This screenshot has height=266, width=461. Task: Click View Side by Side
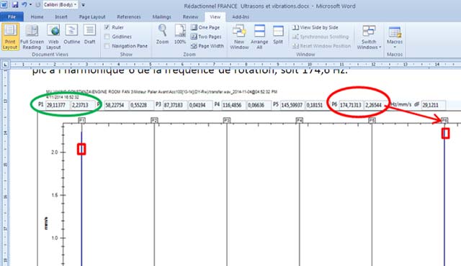coord(315,27)
